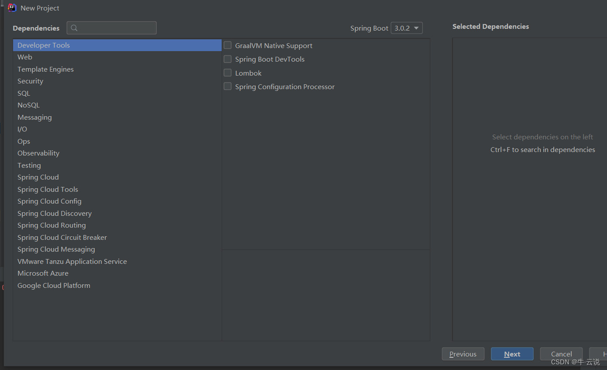Image resolution: width=607 pixels, height=370 pixels.
Task: Open Spring Cloud Discovery category
Action: click(x=117, y=213)
